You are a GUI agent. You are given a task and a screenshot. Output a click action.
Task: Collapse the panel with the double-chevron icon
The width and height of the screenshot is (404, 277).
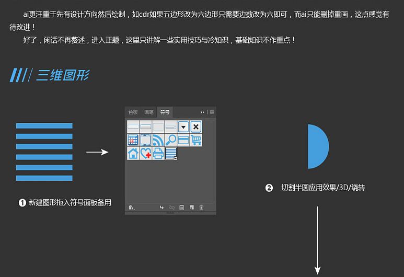pos(202,112)
